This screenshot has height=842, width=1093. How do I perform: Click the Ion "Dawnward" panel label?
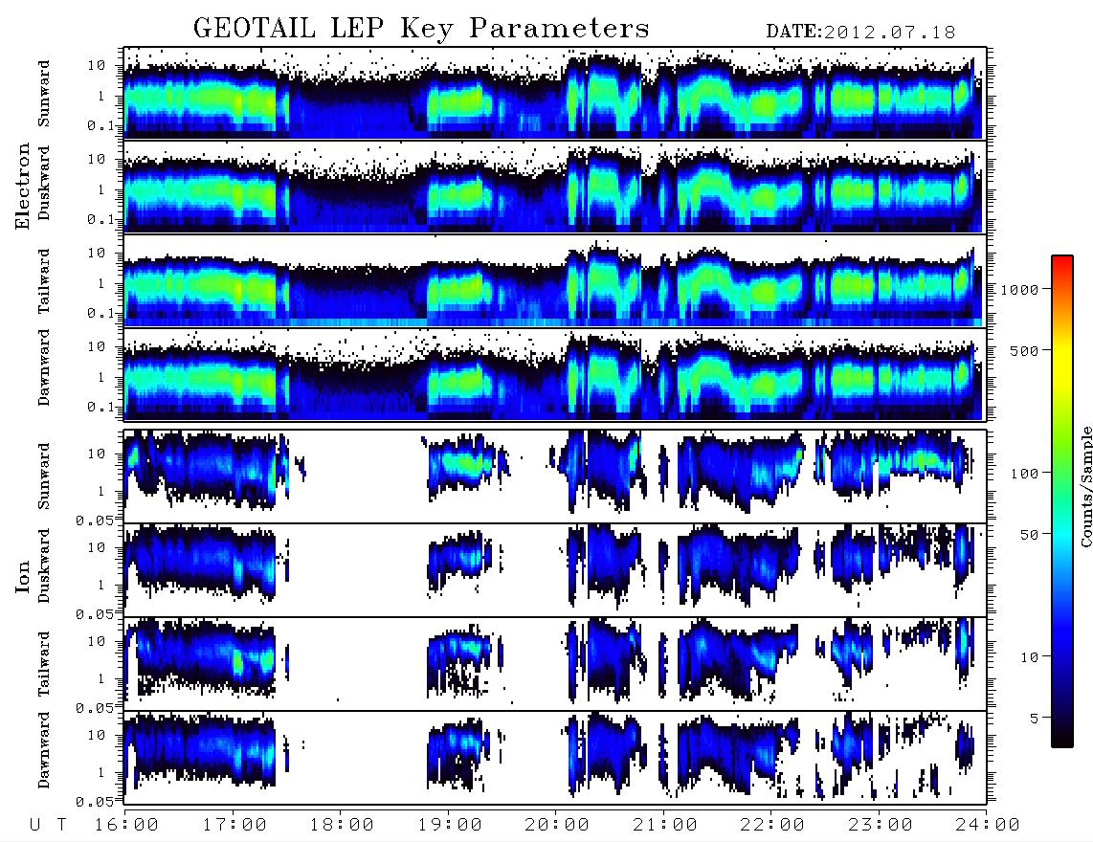click(x=44, y=749)
